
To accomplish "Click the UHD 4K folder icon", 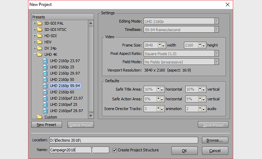I will [40, 54].
